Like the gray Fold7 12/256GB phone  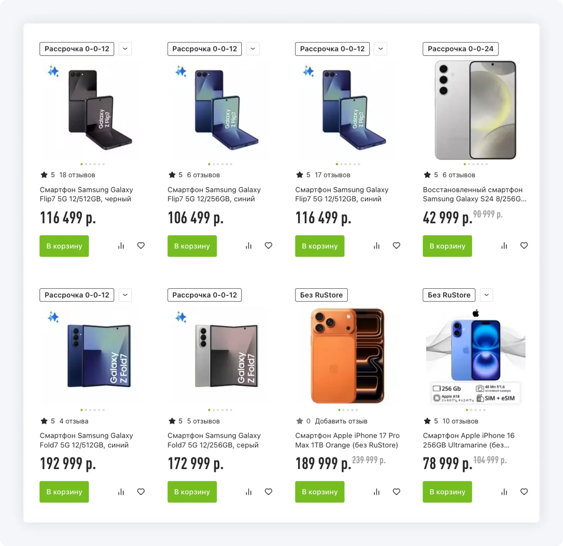coord(269,492)
